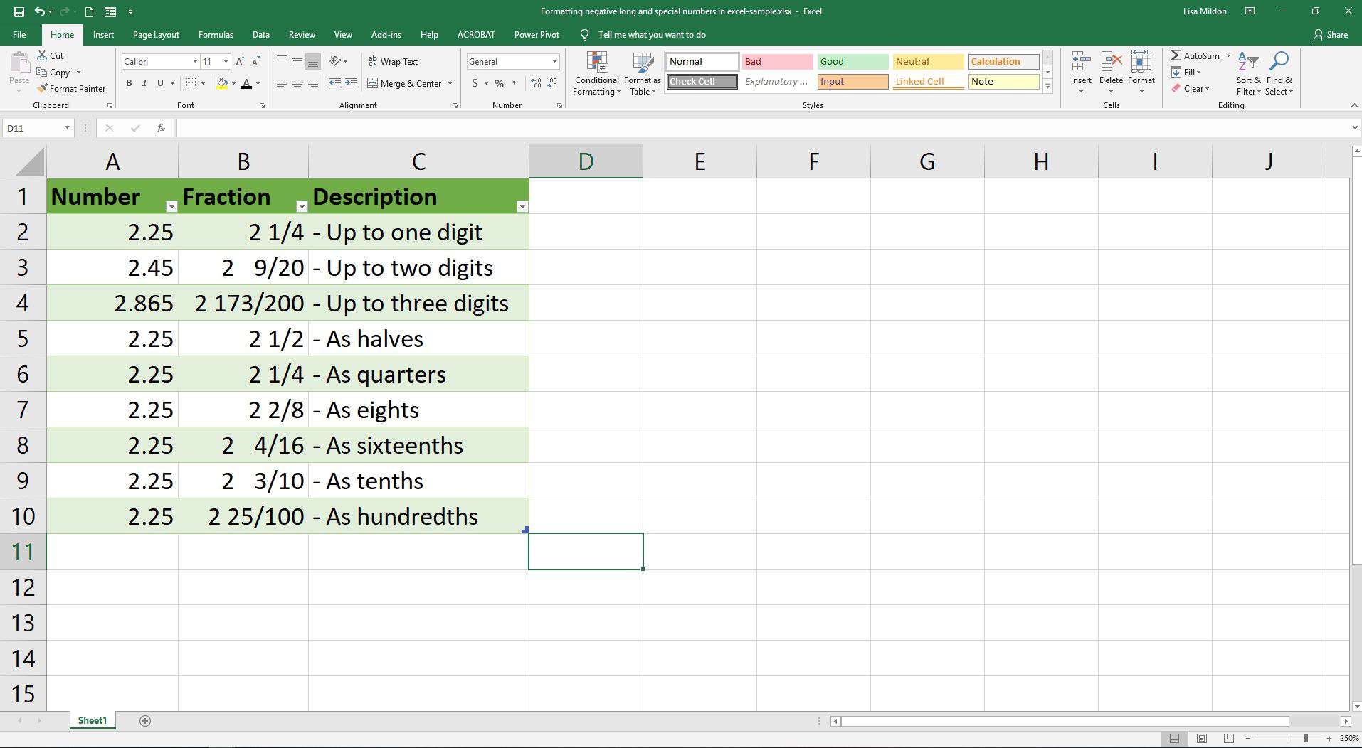Screen dimensions: 1362x748
Task: Click the formula bar input
Action: (x=763, y=128)
